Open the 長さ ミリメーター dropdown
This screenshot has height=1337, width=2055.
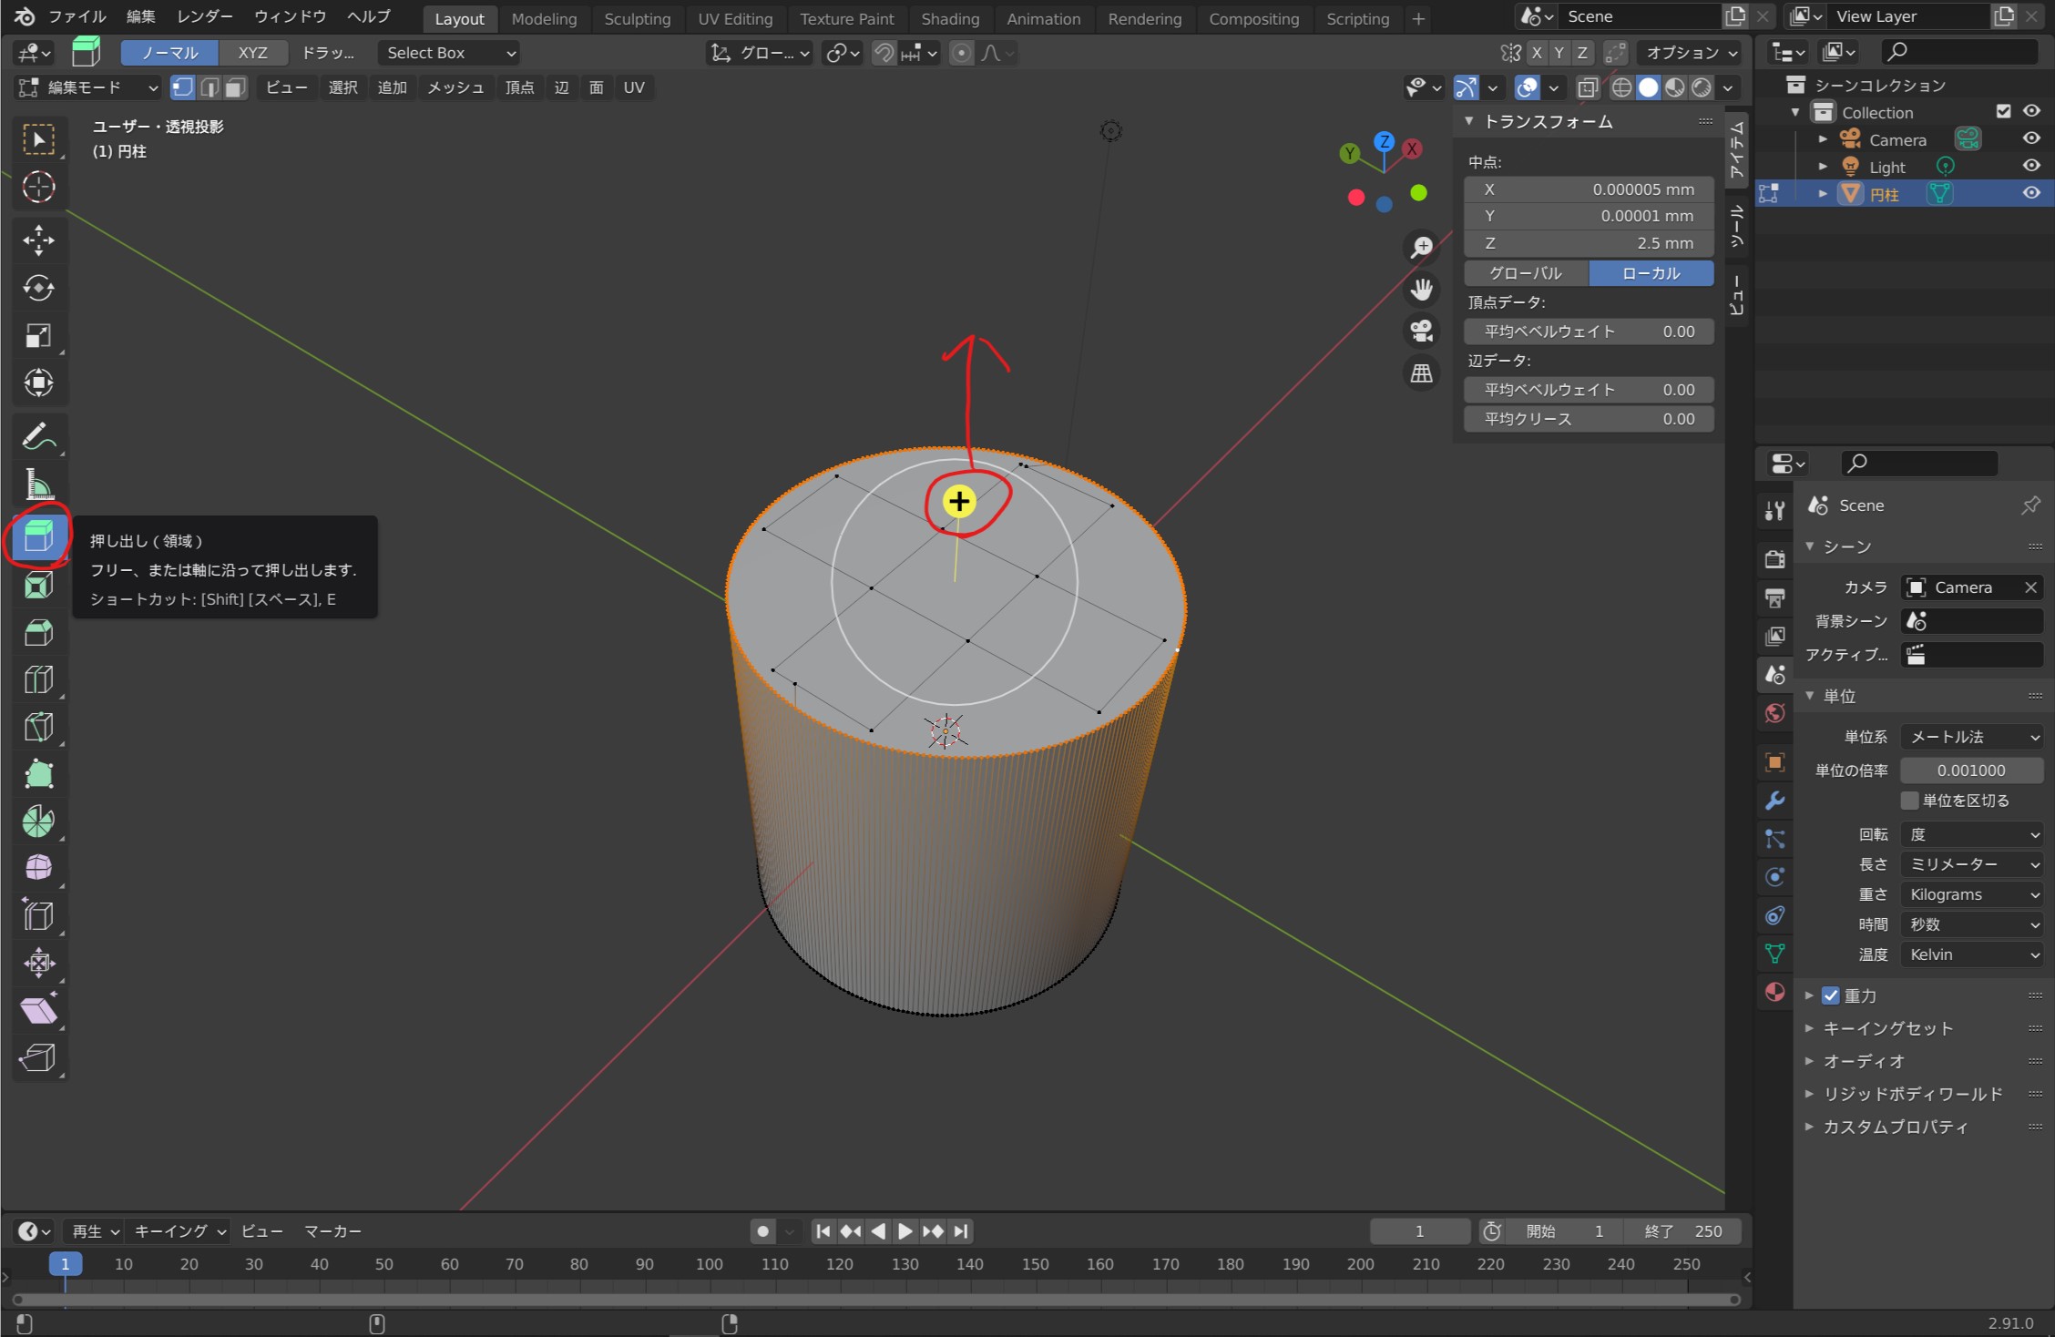pos(1971,863)
